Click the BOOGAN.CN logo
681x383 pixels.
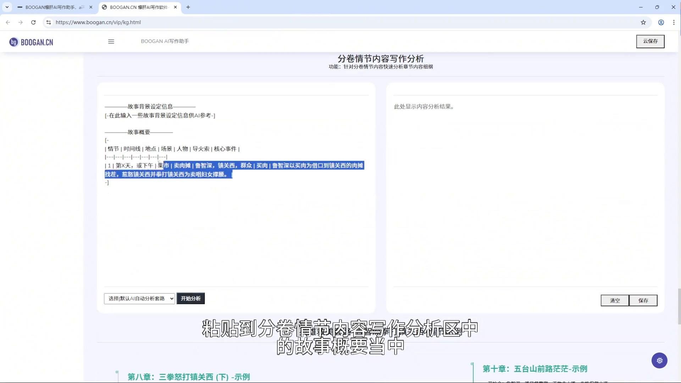[31, 41]
